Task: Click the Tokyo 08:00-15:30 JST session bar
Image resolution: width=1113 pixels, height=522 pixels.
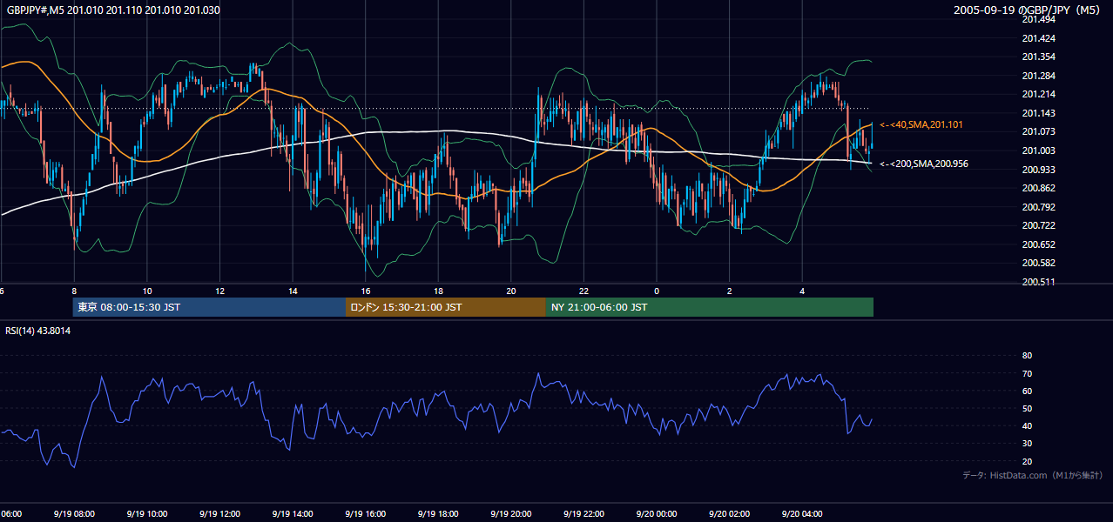Action: click(209, 307)
